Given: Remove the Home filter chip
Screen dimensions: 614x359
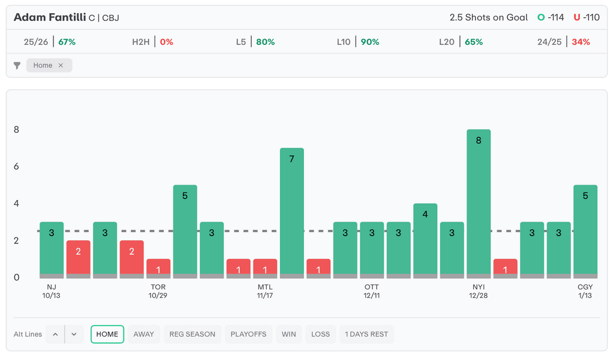Looking at the screenshot, I should click(61, 65).
